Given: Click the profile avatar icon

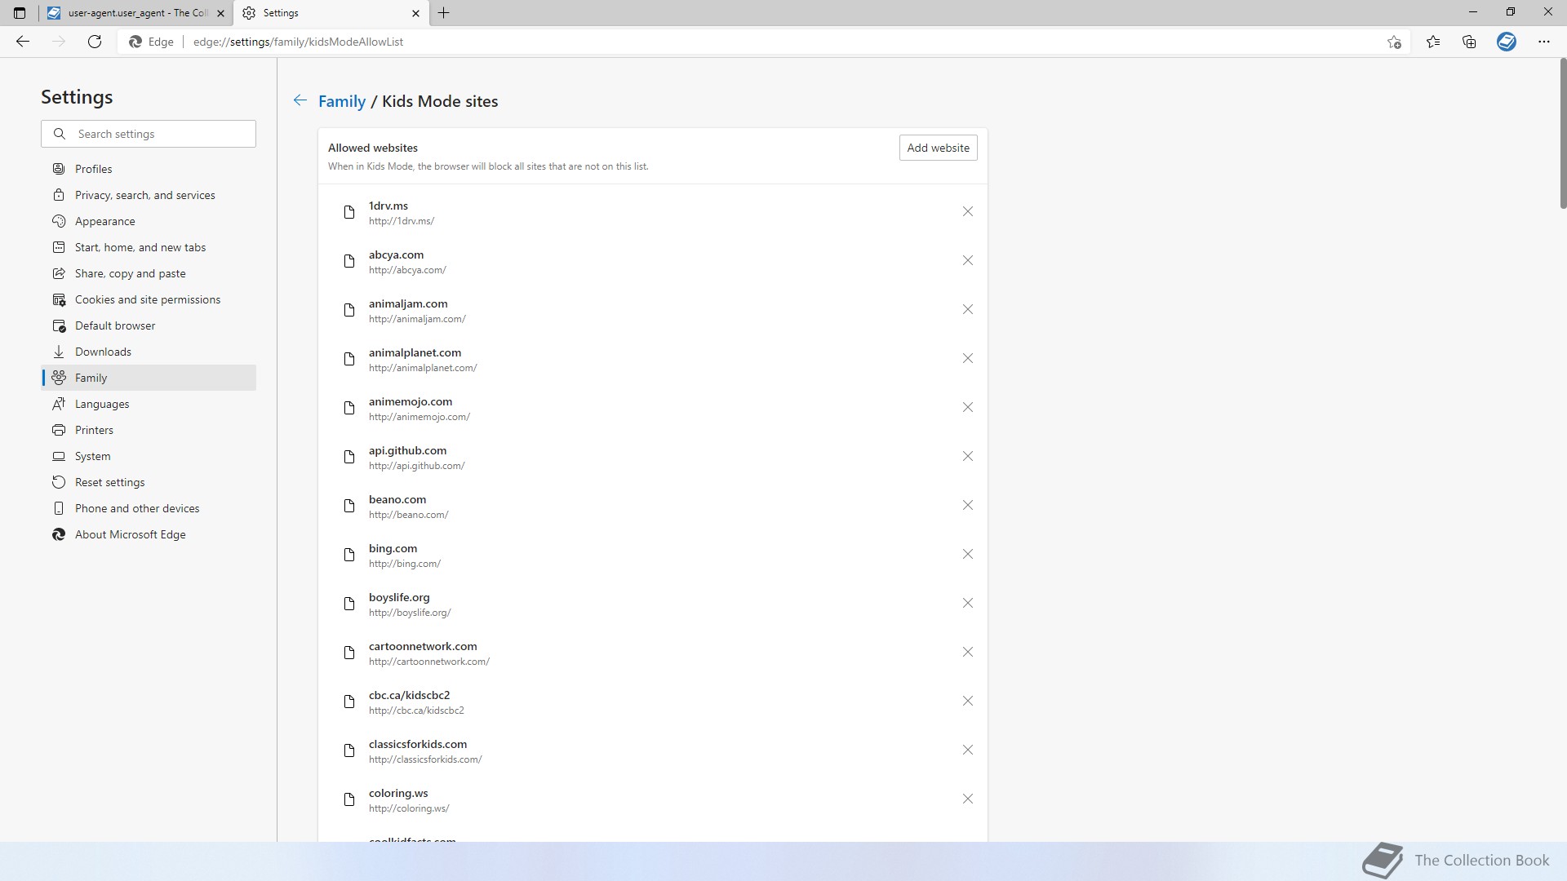Looking at the screenshot, I should tap(1507, 42).
